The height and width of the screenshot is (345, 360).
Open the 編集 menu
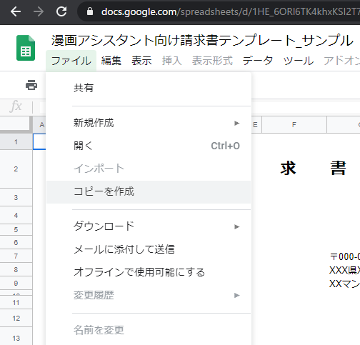111,61
